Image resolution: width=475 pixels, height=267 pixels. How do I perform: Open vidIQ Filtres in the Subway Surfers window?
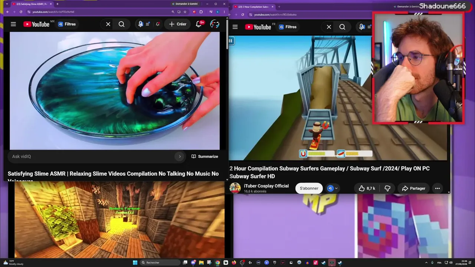pos(288,27)
